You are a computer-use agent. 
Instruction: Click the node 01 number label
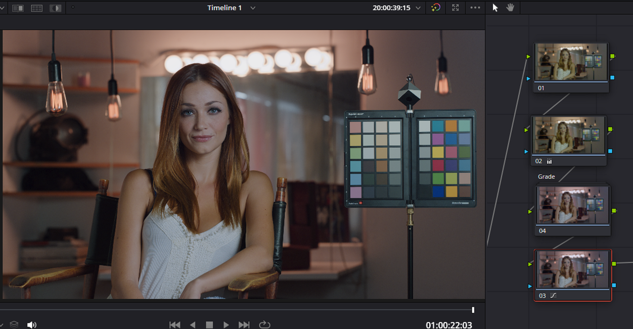pyautogui.click(x=541, y=88)
